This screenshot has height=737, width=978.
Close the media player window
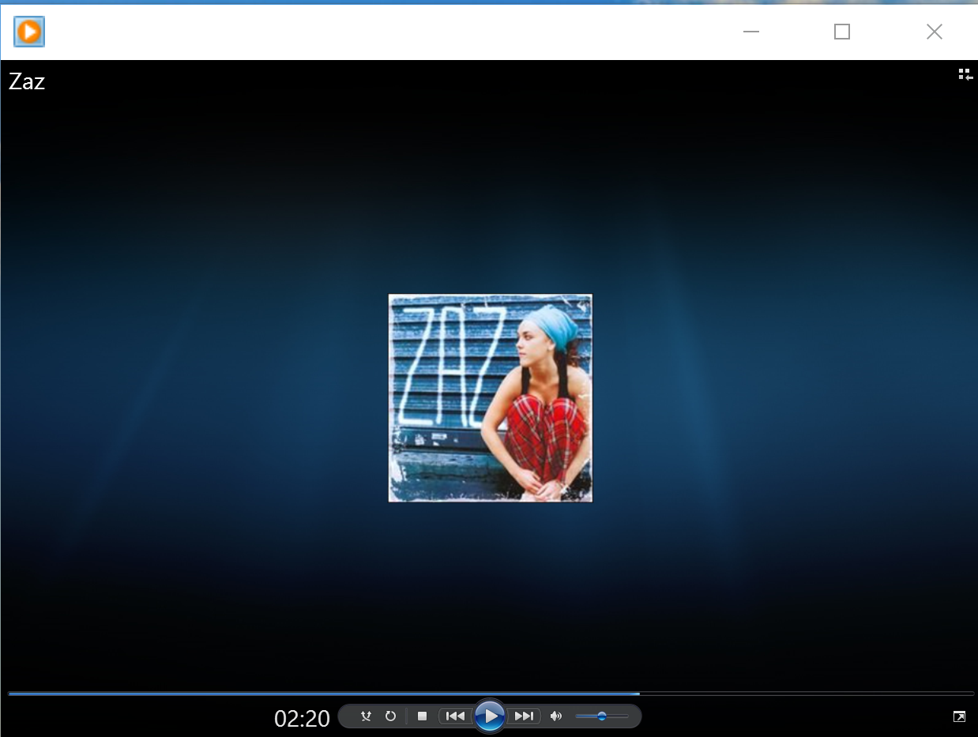[x=935, y=32]
